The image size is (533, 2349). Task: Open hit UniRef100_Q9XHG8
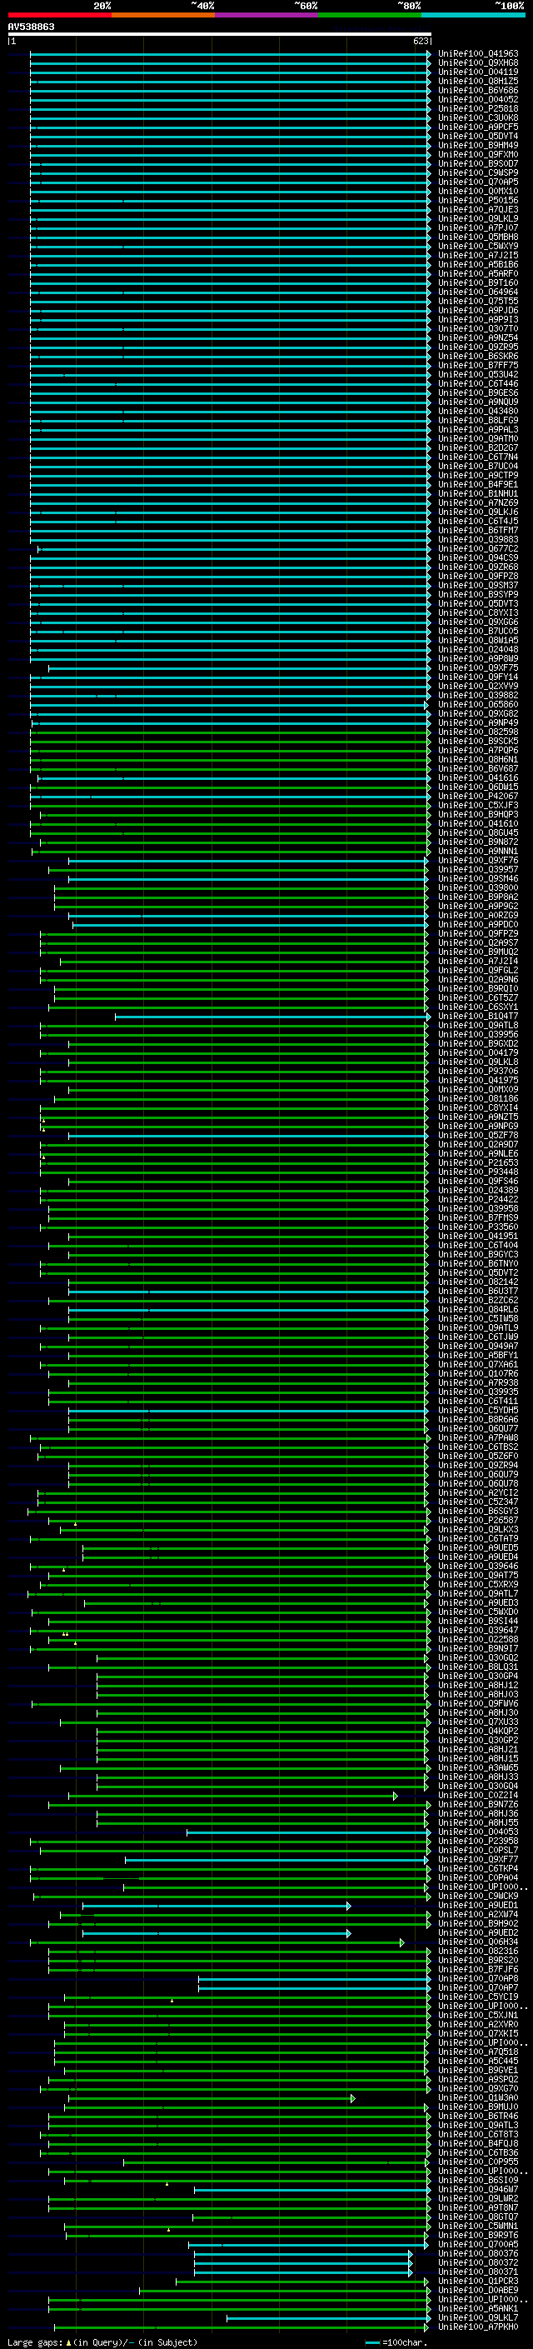478,63
